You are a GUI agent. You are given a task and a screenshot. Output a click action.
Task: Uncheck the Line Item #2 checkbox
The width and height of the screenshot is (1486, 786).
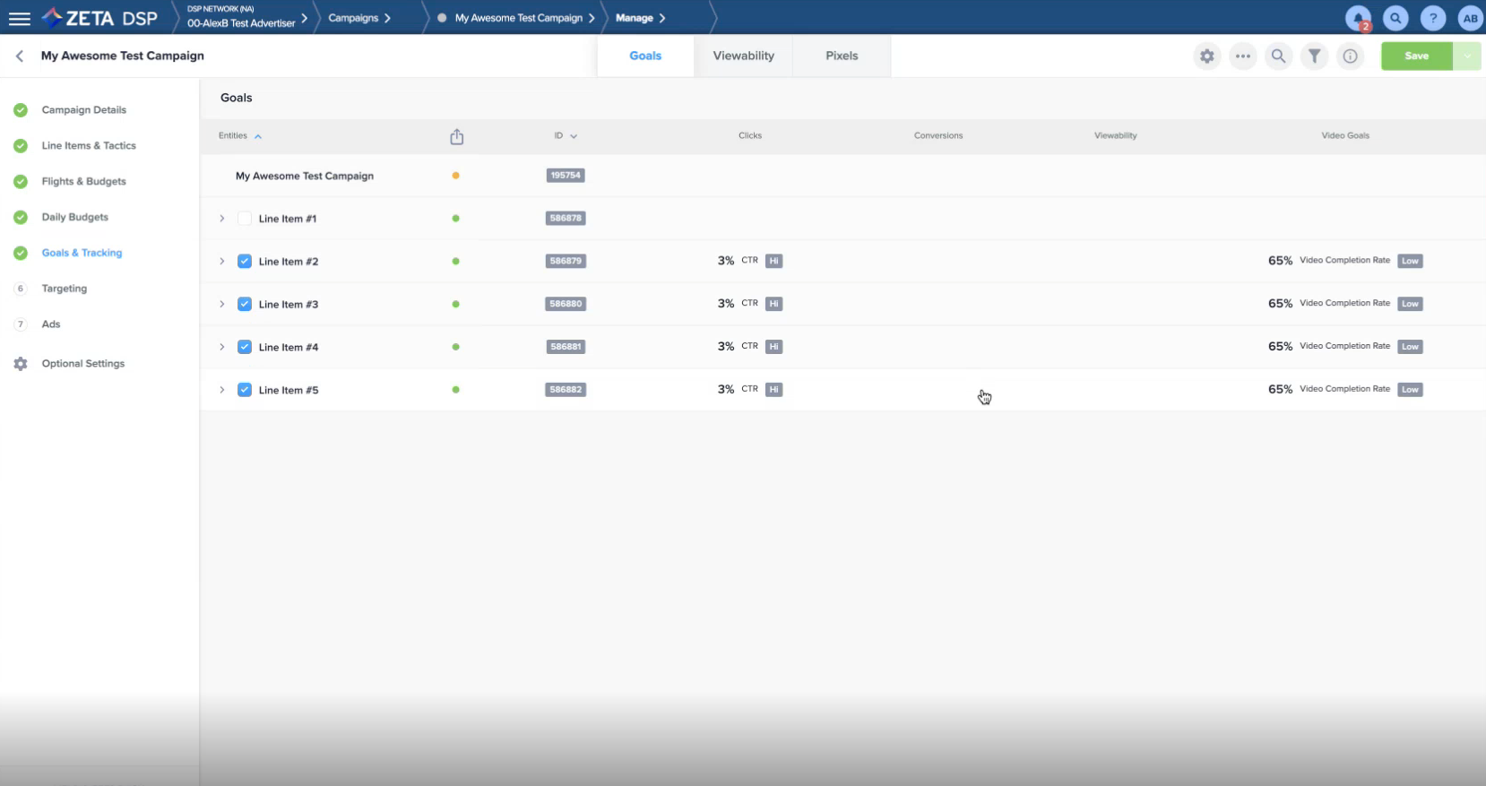(x=244, y=262)
